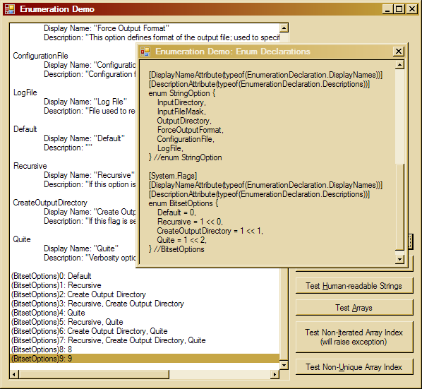Select "(BitsetOptions)5: Recursive, Quite" row
The height and width of the screenshot is (389, 422).
[x=145, y=322]
